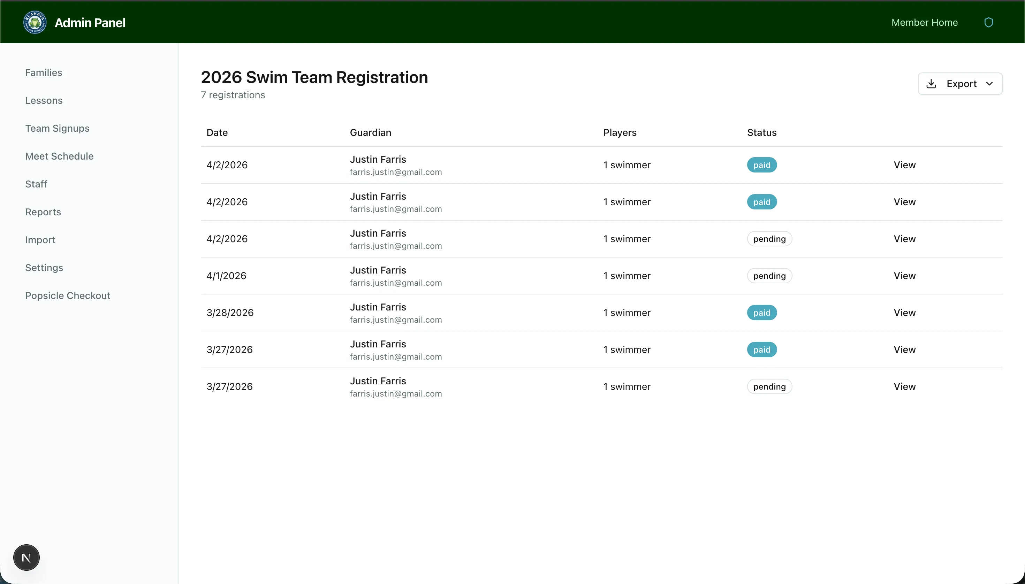Image resolution: width=1025 pixels, height=584 pixels.
Task: View the first paid registration details
Action: point(905,164)
